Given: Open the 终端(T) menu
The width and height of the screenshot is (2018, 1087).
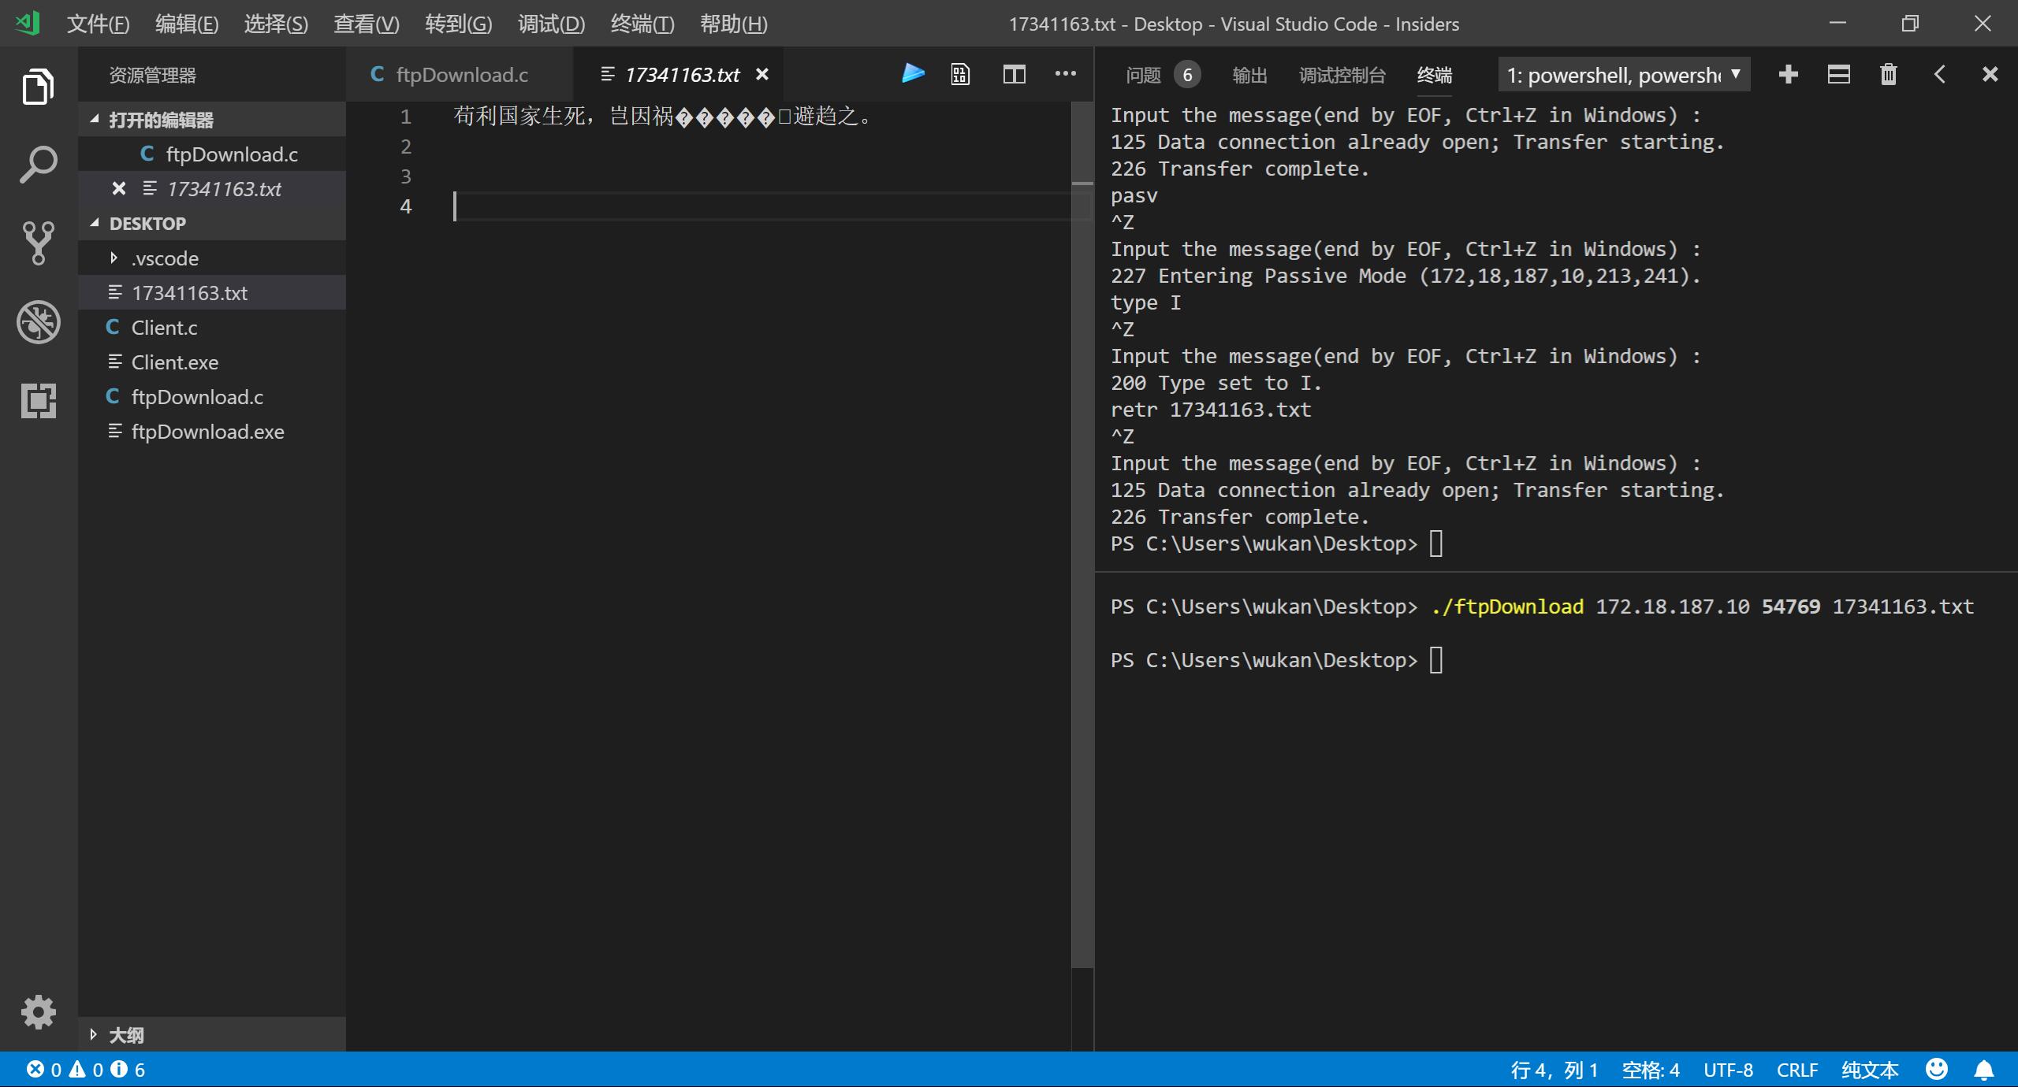Looking at the screenshot, I should point(642,24).
